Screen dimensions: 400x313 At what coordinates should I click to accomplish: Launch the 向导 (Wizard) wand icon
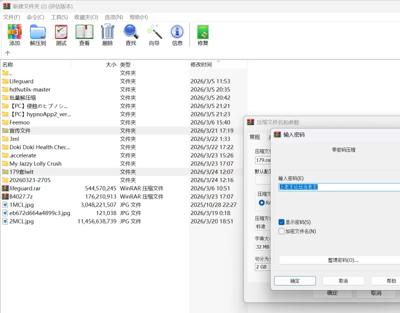pyautogui.click(x=154, y=34)
